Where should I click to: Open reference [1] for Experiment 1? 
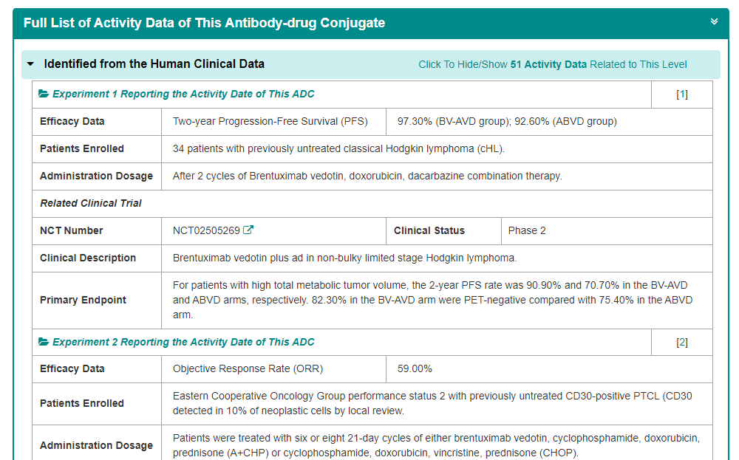click(681, 95)
